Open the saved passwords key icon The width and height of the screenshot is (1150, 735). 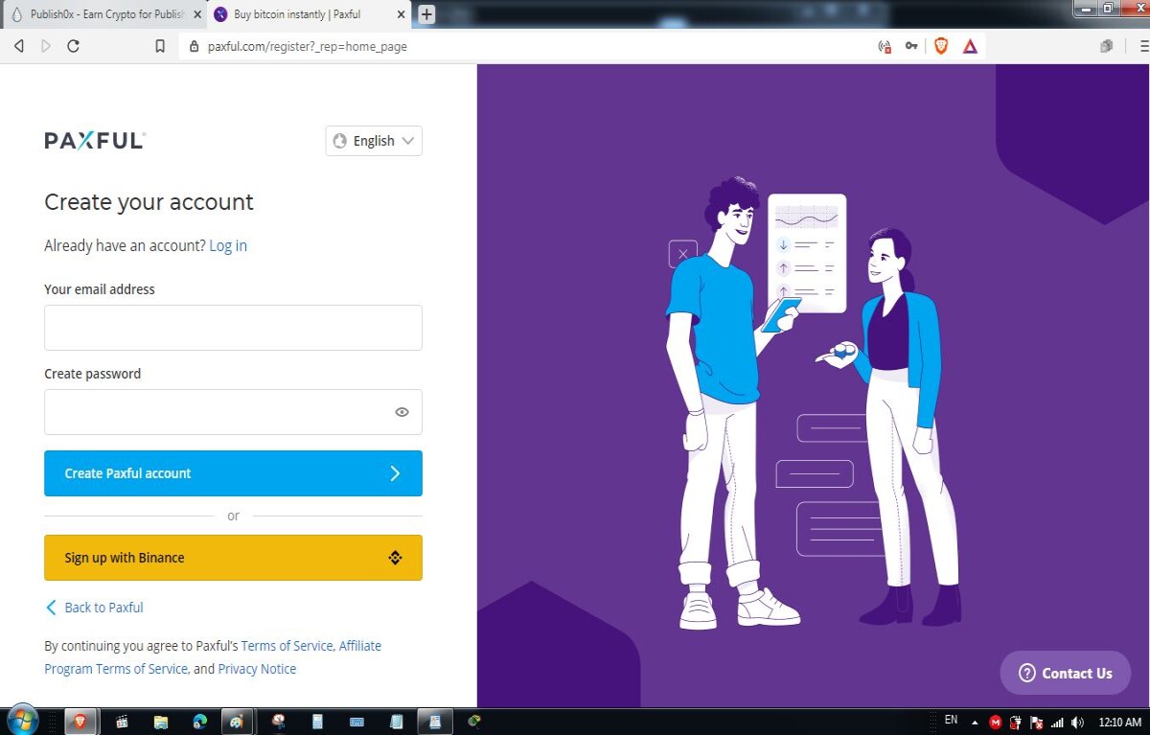click(x=911, y=46)
